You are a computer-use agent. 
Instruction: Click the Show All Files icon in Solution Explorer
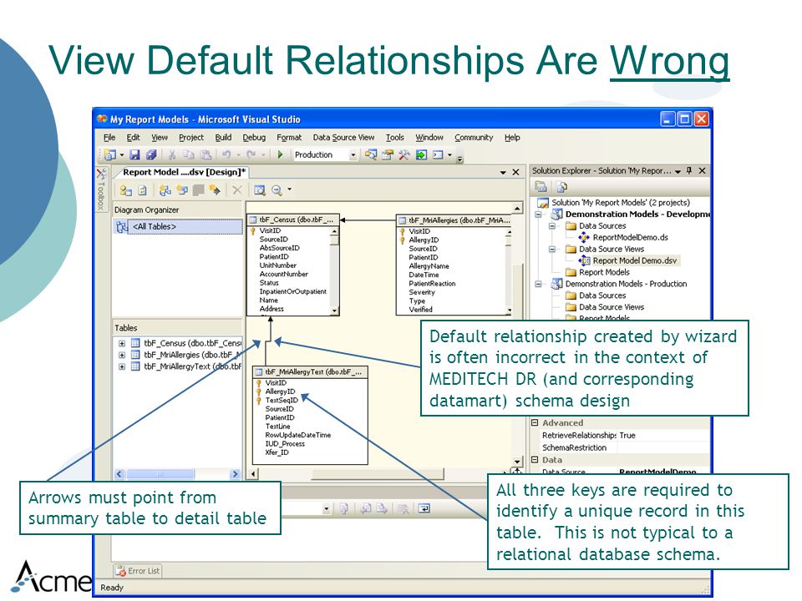coord(562,186)
